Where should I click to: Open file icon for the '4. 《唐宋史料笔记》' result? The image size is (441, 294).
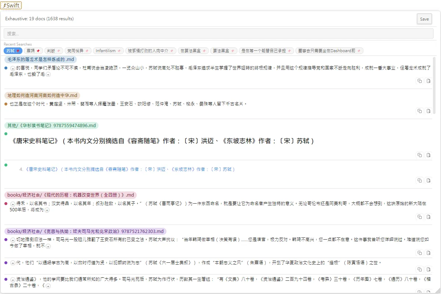(x=428, y=180)
